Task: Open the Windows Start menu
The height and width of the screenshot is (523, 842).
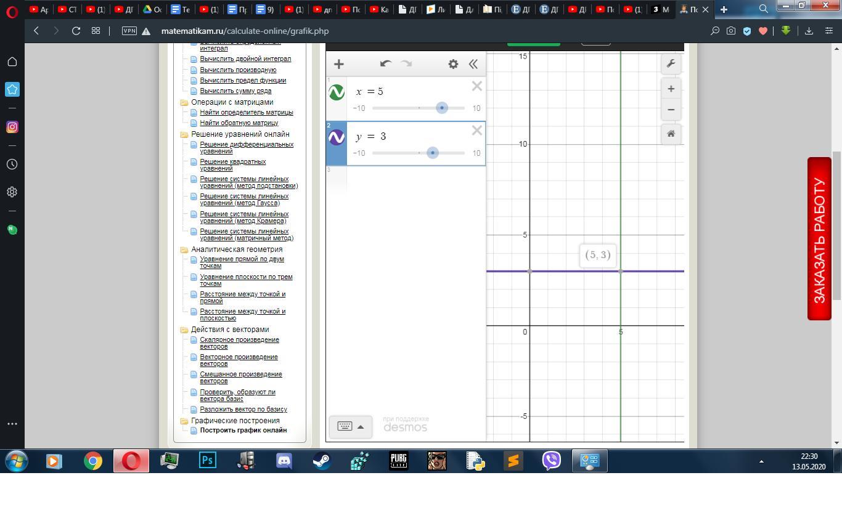Action: 17,461
